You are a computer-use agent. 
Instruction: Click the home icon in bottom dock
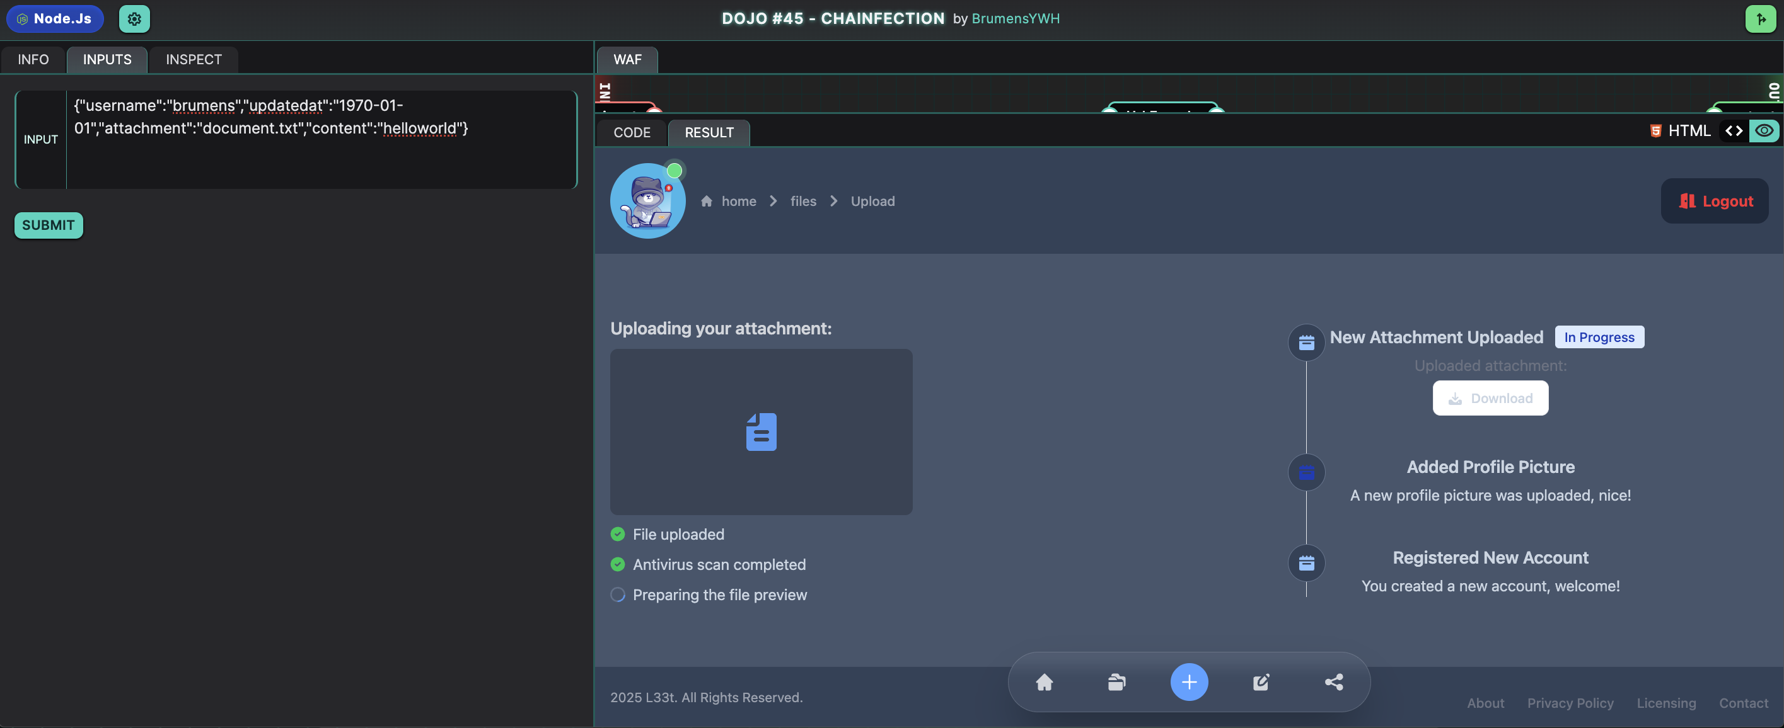1044,682
